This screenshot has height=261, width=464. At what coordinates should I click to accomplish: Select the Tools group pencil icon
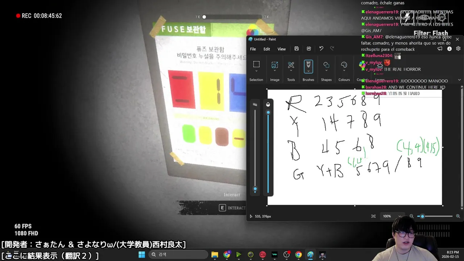pyautogui.click(x=291, y=65)
